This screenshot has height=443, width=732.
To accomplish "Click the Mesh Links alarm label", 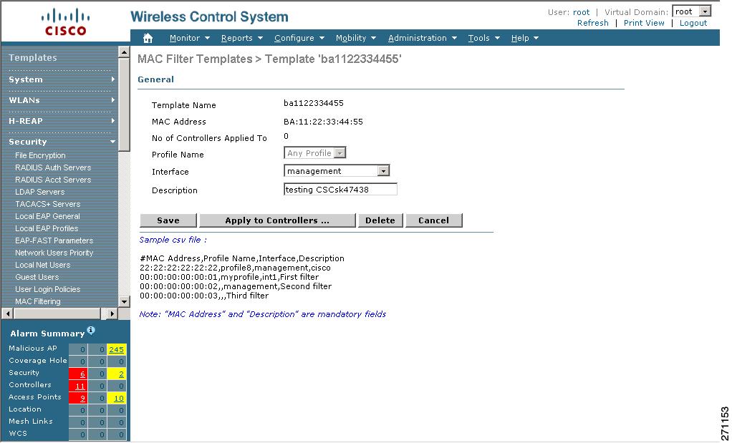I will [30, 421].
